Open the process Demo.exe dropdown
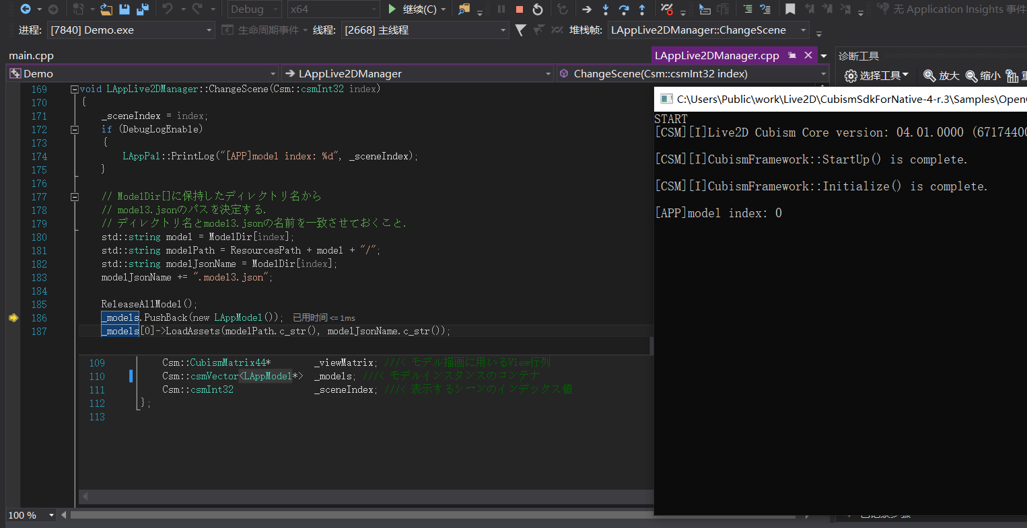 (209, 30)
